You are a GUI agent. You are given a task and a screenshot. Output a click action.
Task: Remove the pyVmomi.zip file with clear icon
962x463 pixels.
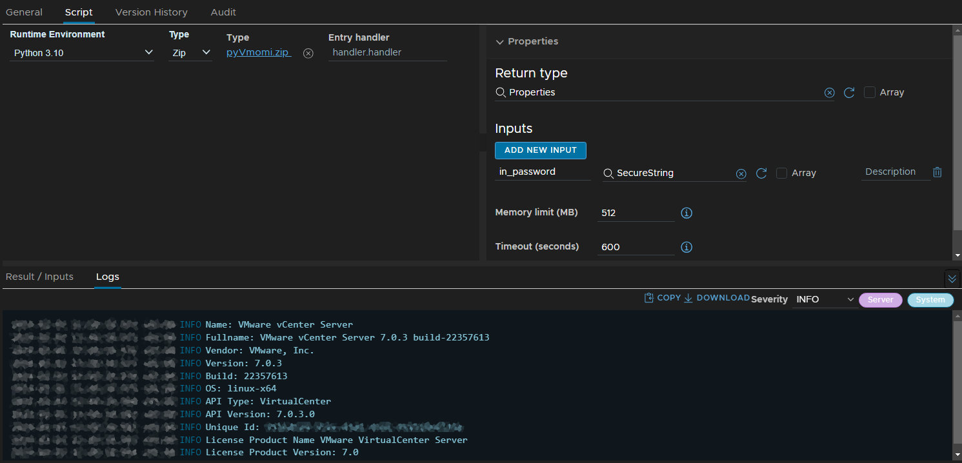click(x=308, y=54)
